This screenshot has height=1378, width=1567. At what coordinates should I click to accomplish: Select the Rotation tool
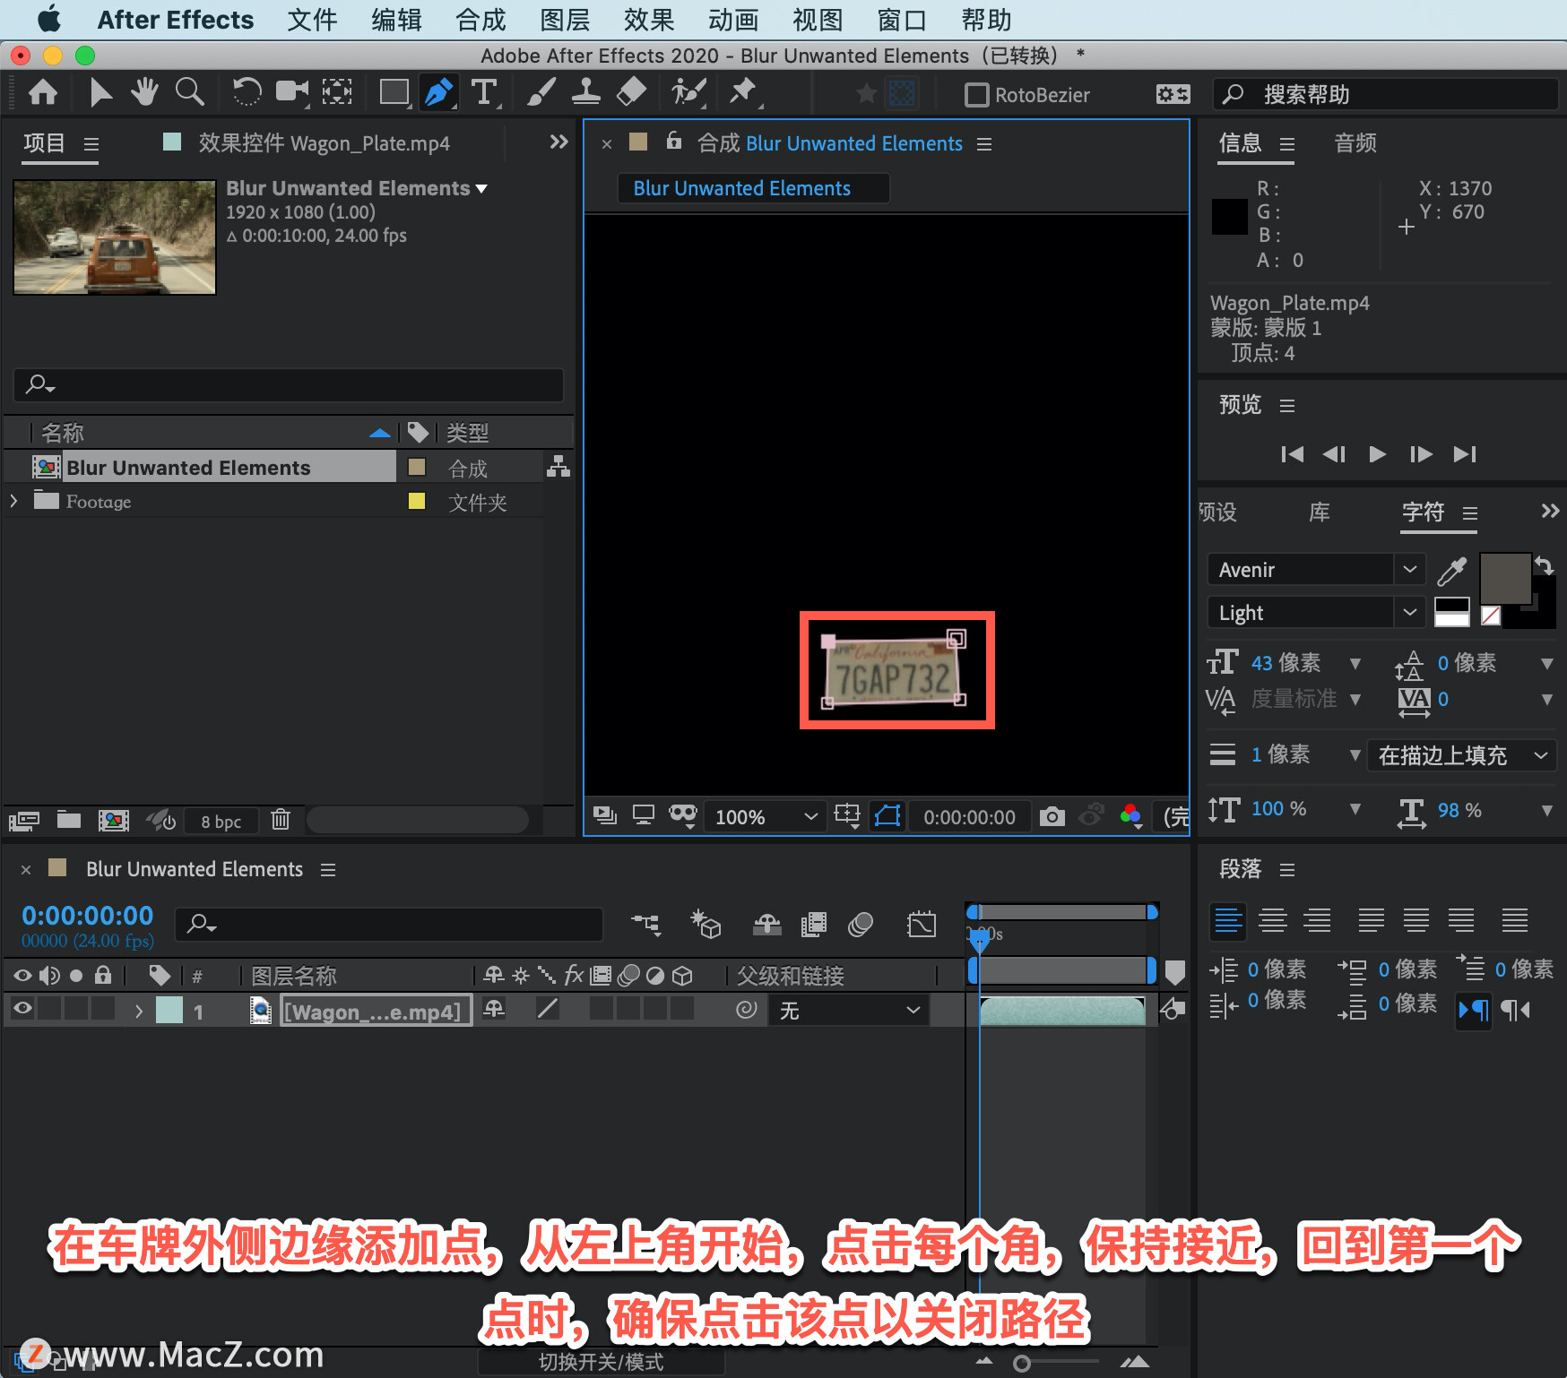click(x=247, y=91)
